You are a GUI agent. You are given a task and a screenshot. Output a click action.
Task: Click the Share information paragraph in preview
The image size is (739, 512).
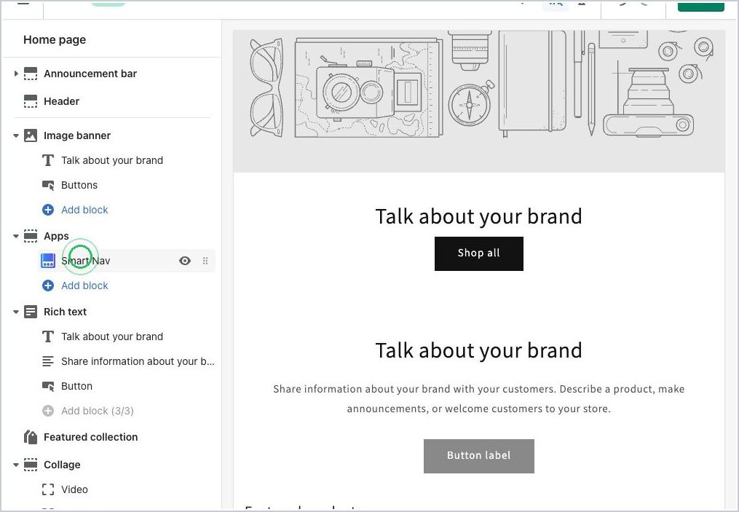479,399
